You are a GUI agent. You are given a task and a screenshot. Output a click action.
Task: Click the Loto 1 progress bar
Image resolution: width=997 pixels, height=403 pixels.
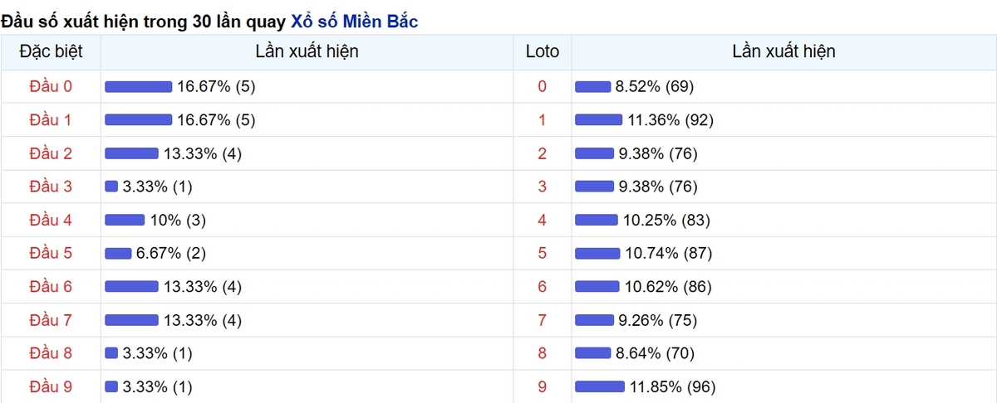(x=598, y=120)
